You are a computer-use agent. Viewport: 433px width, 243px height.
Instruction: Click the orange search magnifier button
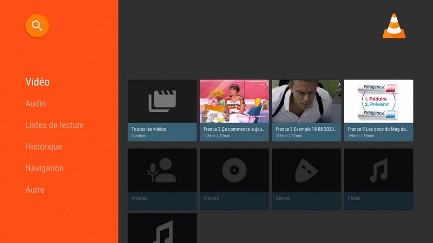[37, 25]
